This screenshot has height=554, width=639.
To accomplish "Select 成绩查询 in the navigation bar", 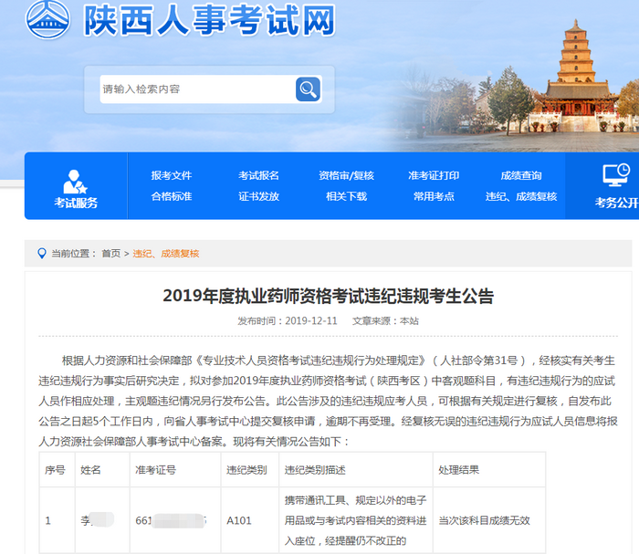I will 520,175.
